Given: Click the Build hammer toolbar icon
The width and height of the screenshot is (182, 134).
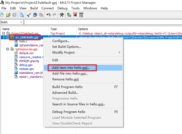Looking at the screenshot, I should click(x=62, y=15).
